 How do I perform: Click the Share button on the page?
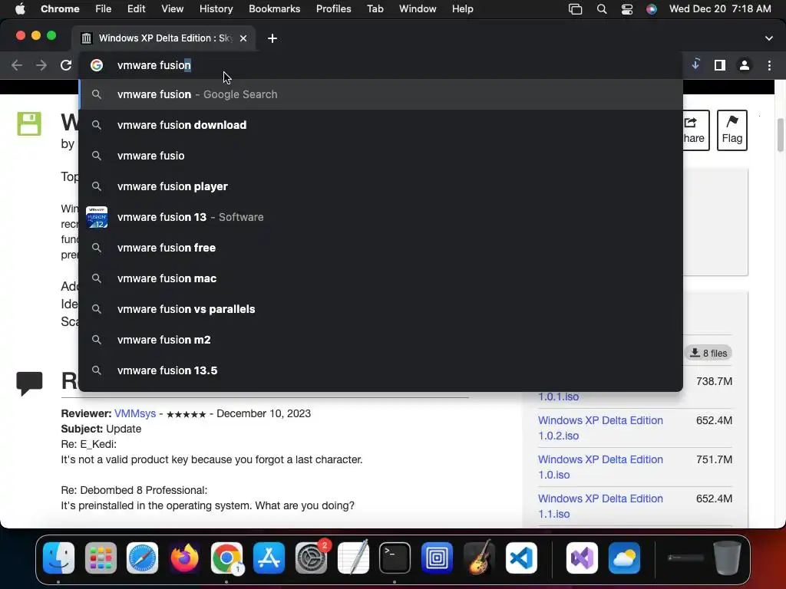point(695,130)
